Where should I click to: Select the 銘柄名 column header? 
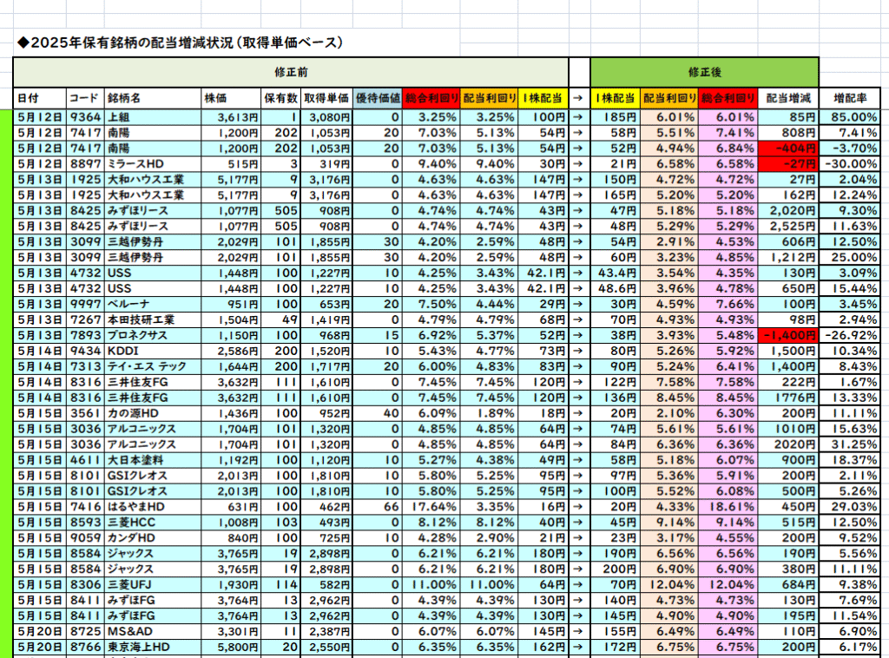coord(153,98)
